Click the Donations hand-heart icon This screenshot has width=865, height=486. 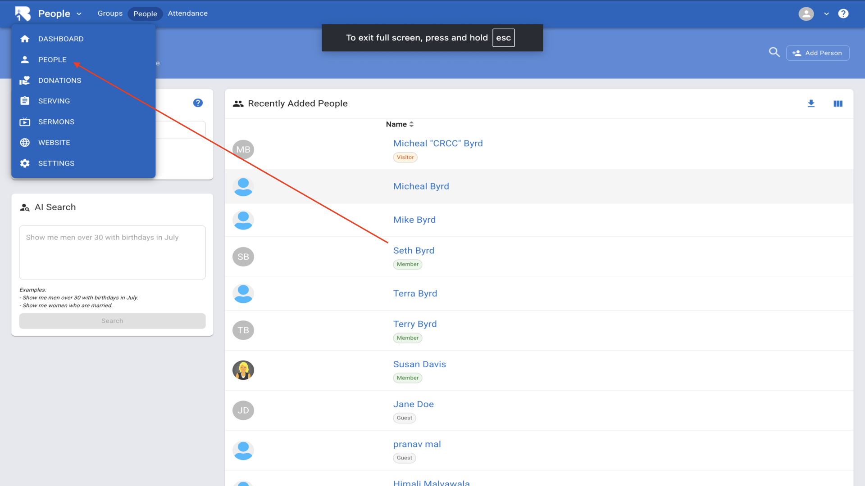[x=25, y=81]
